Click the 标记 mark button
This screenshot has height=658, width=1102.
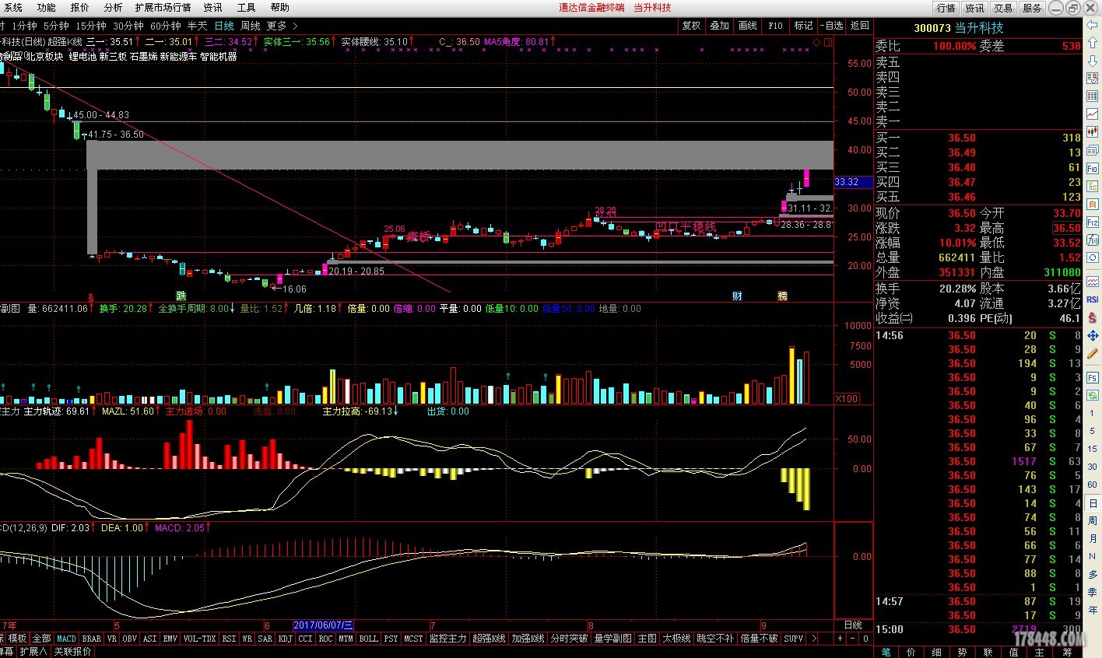[x=803, y=26]
